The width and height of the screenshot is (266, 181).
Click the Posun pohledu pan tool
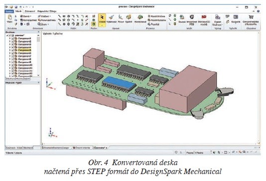(x=47, y=20)
